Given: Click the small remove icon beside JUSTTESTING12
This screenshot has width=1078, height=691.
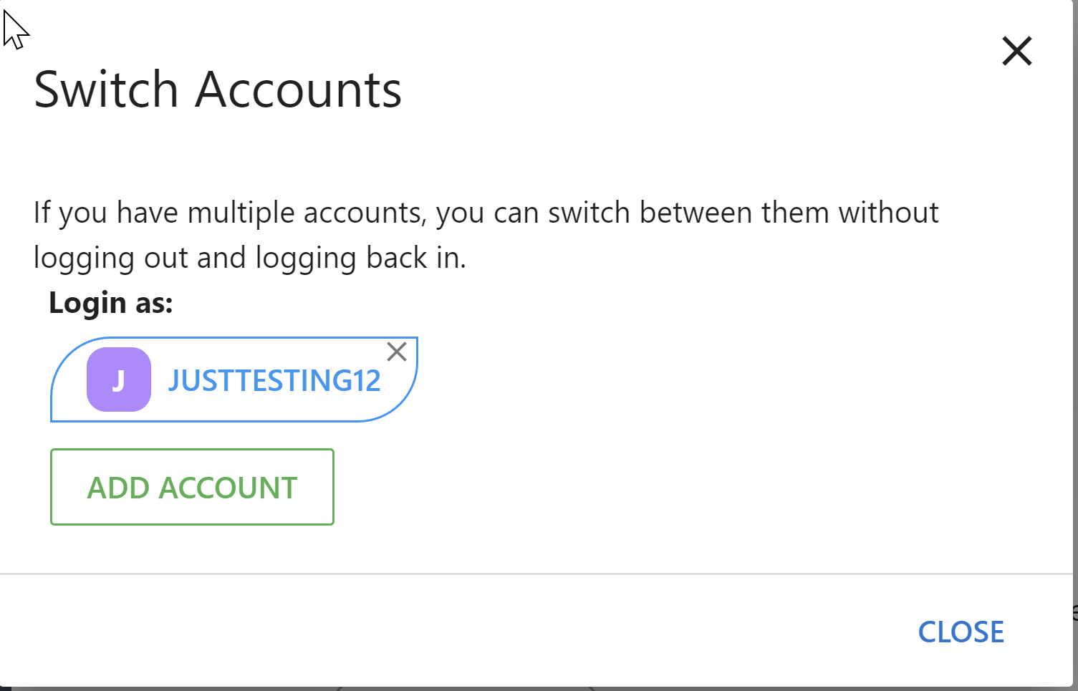Looking at the screenshot, I should [x=397, y=351].
